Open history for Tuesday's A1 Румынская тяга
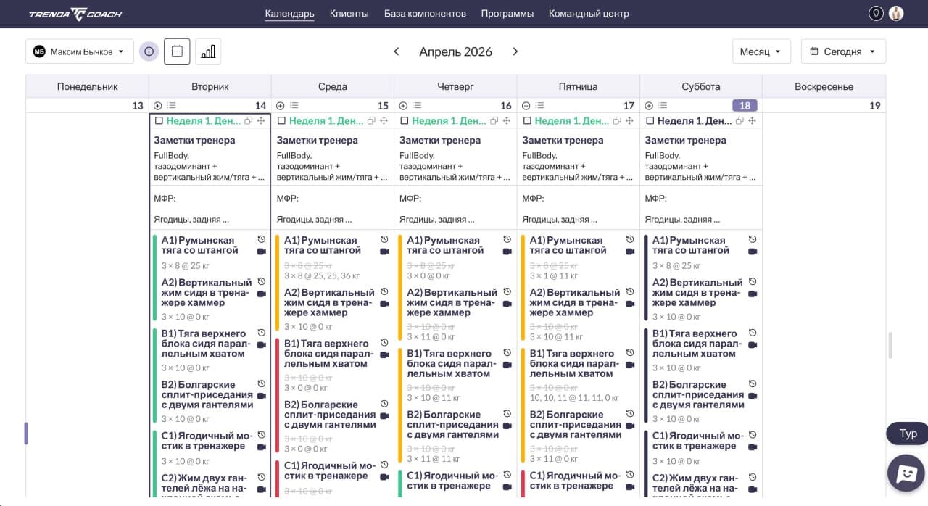This screenshot has width=928, height=506. 262,239
